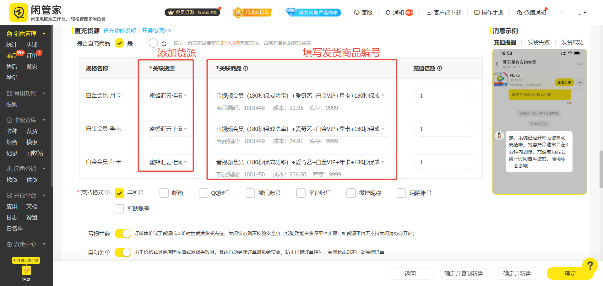This screenshot has height=286, width=603.
Task: Open 商品 in the sales management menu
Action: click(12, 56)
